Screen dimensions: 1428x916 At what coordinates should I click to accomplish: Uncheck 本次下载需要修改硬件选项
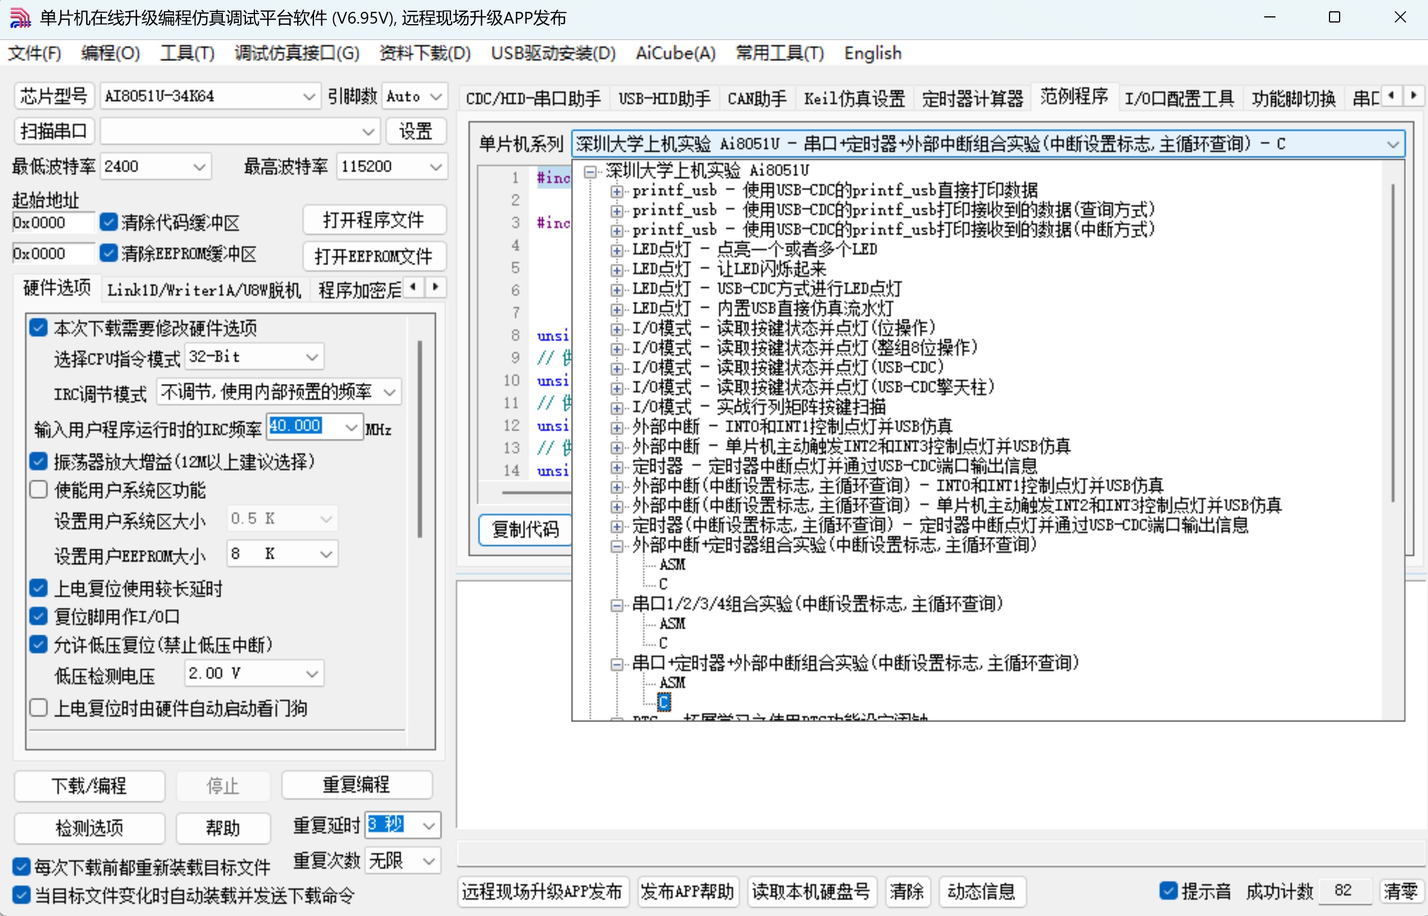[x=39, y=327]
